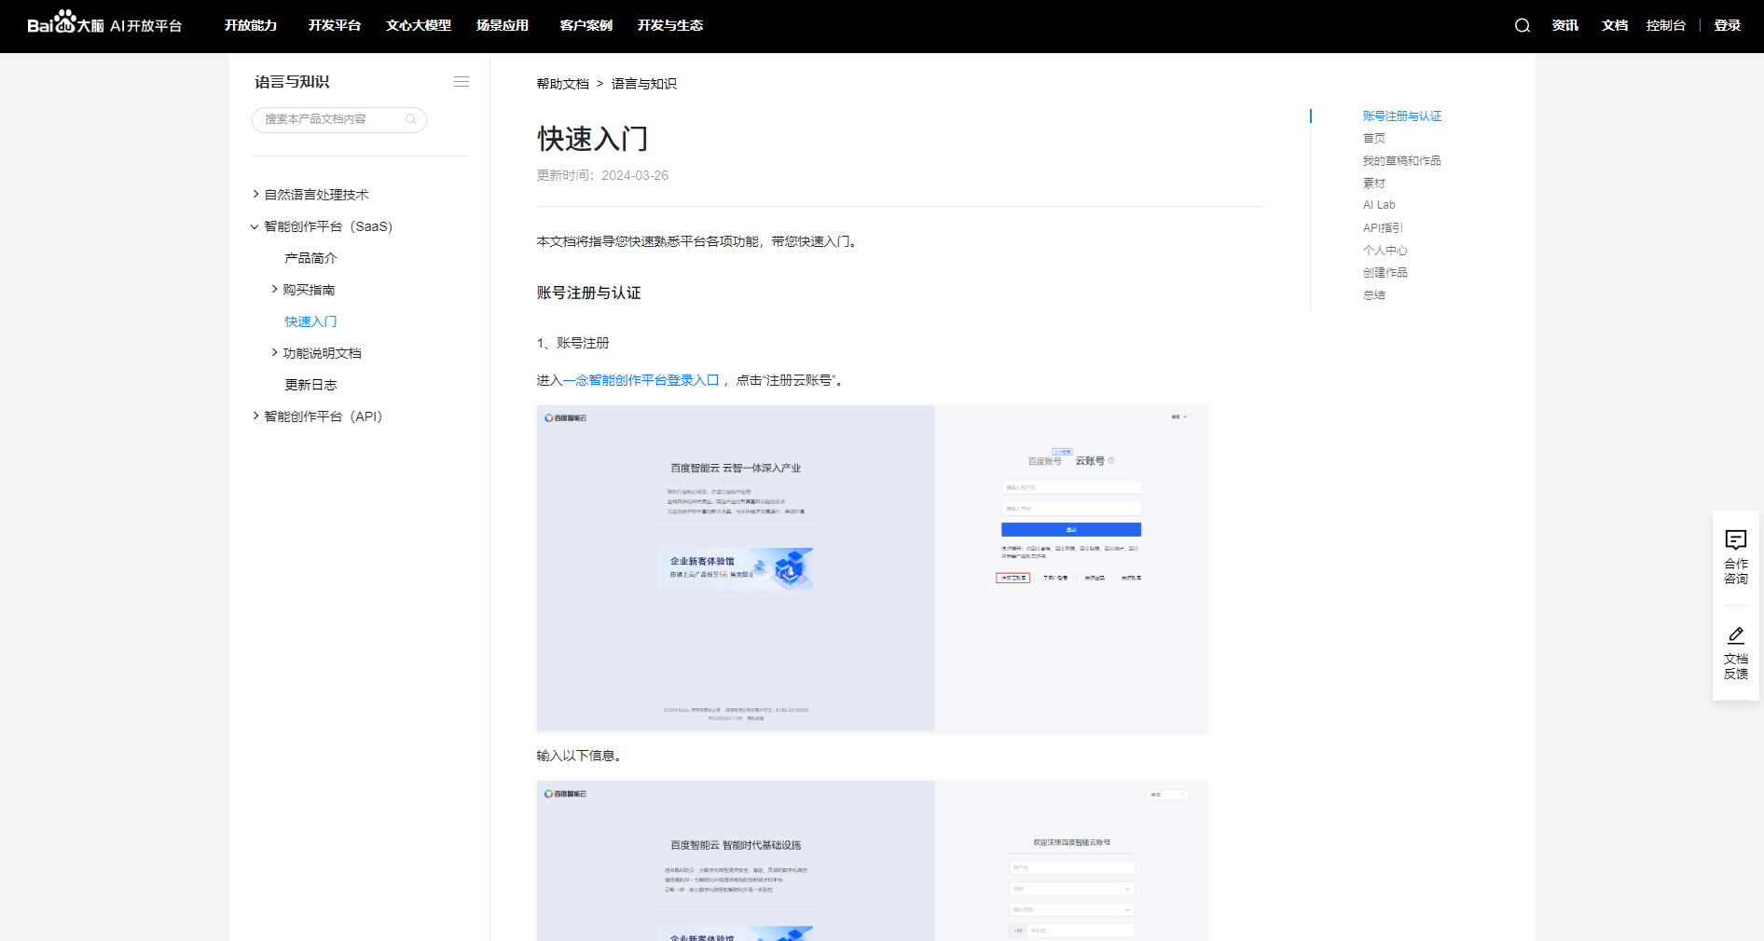The height and width of the screenshot is (941, 1764).
Task: Toggle the sidebar collapse hamburger icon
Action: [462, 82]
